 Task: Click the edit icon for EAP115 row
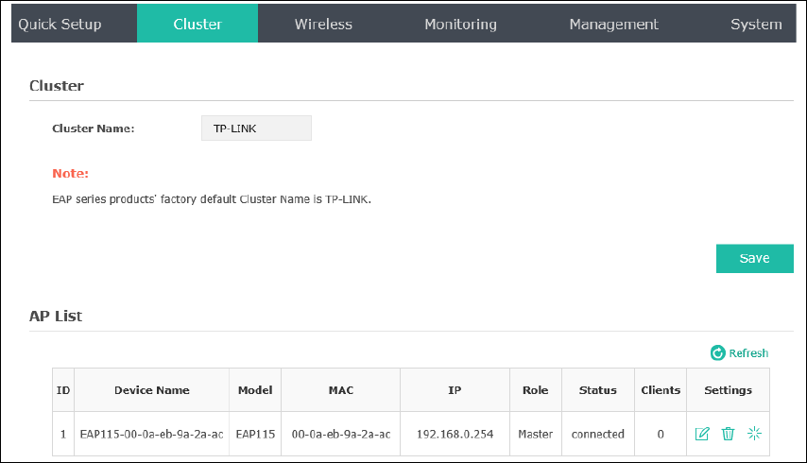pyautogui.click(x=702, y=434)
